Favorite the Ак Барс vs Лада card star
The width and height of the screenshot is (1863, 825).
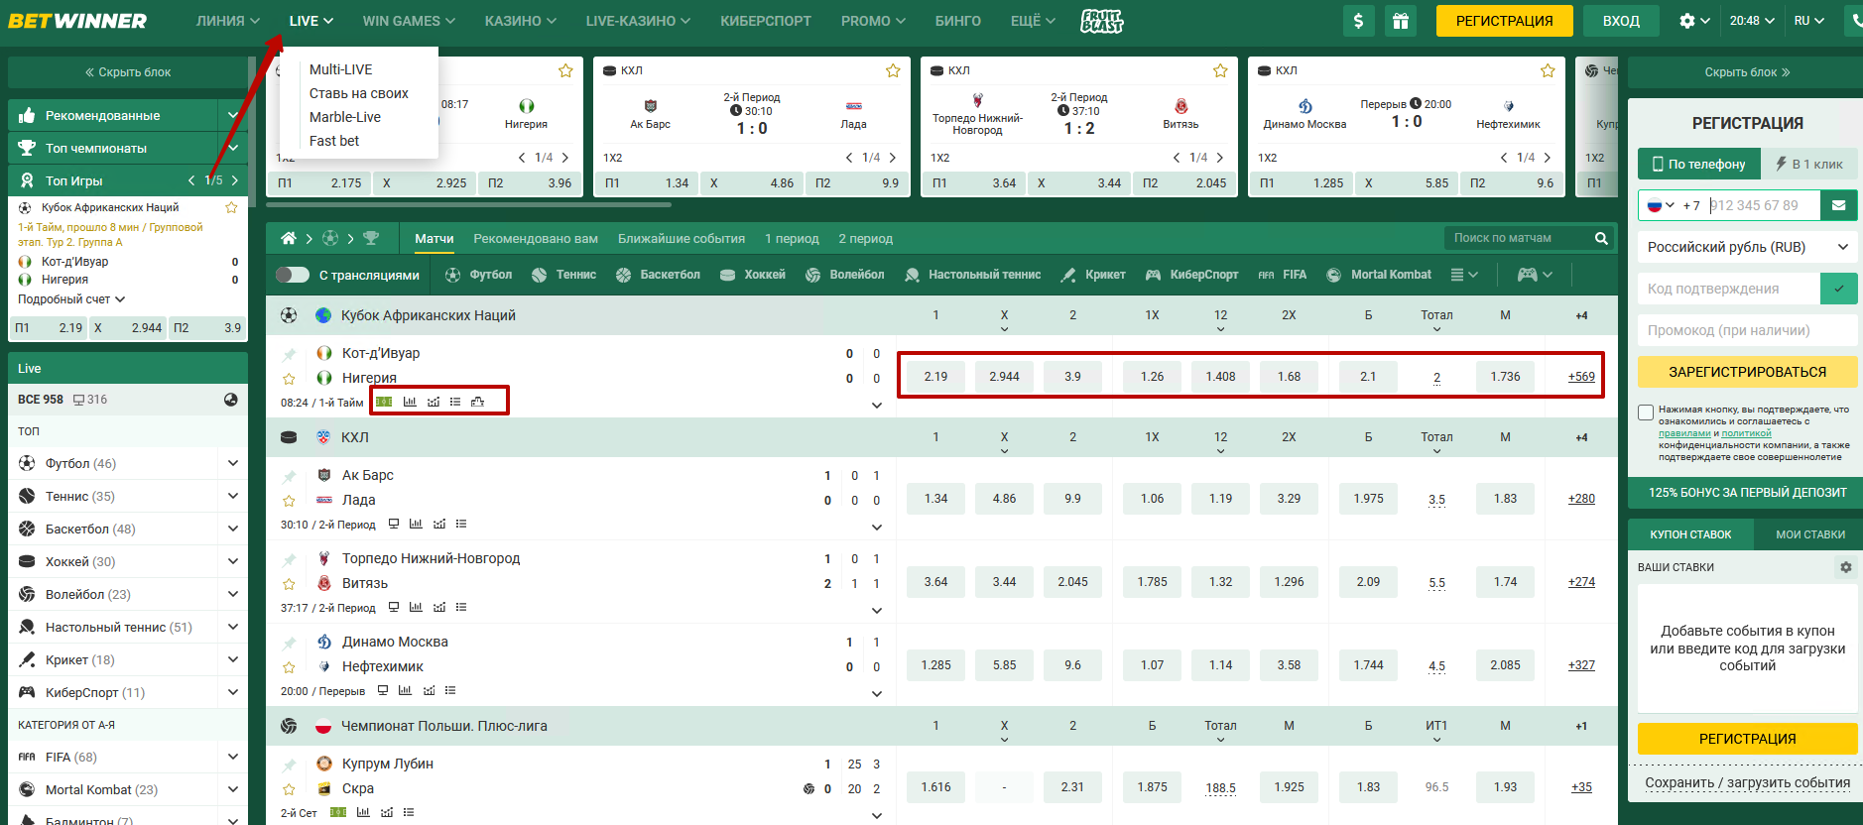click(x=893, y=70)
